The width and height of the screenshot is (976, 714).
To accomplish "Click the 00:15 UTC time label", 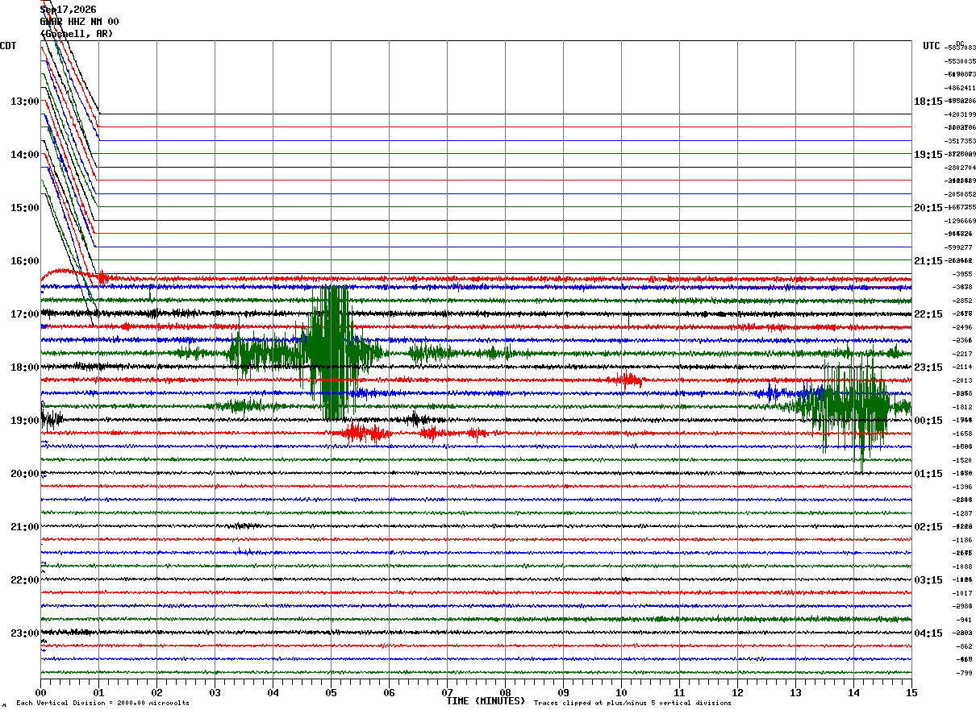I will [928, 421].
